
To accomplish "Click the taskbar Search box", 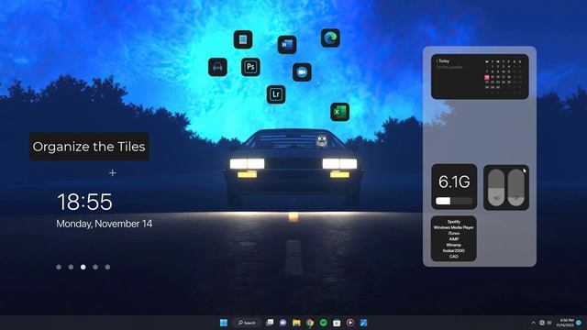I will coord(247,323).
